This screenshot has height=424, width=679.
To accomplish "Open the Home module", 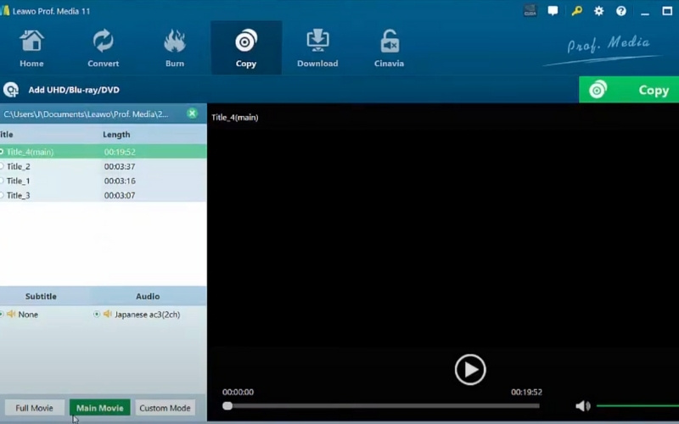I will 31,48.
